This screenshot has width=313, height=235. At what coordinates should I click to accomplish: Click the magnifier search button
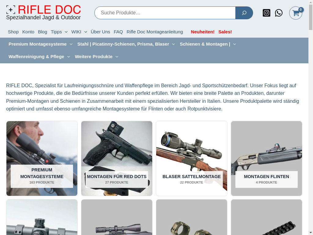coord(244,13)
